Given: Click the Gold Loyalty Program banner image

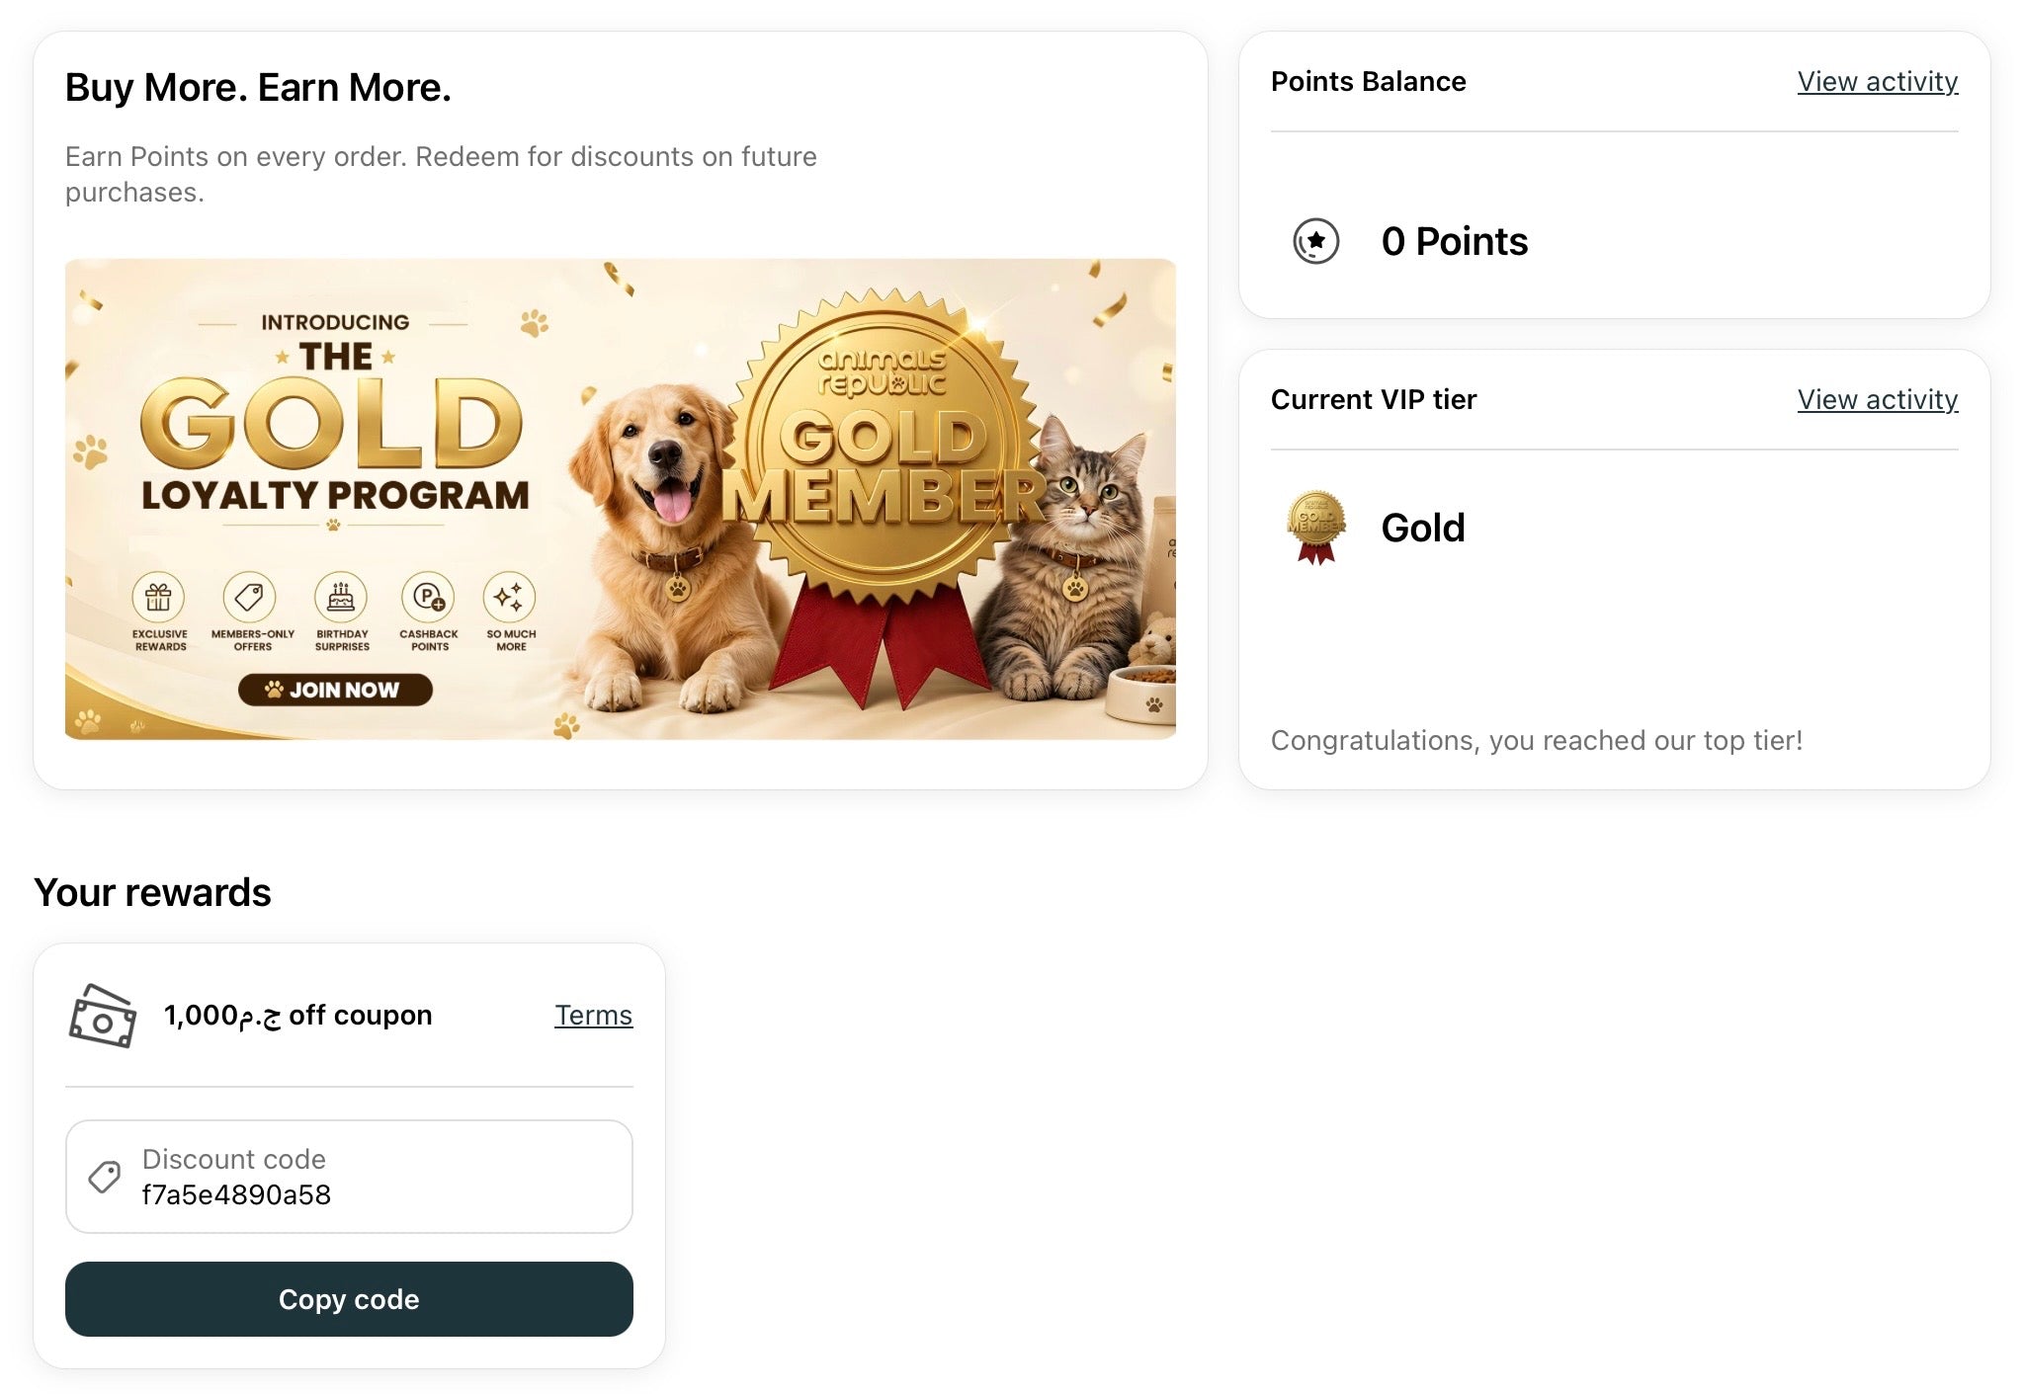Looking at the screenshot, I should (621, 499).
